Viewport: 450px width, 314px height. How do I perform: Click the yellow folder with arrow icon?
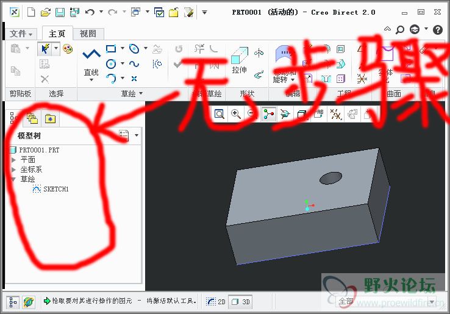173,12
